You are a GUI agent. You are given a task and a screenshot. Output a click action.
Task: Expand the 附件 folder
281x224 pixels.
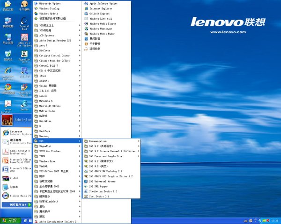coord(57,176)
